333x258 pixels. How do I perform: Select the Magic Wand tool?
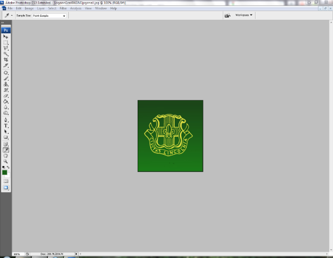(6, 54)
